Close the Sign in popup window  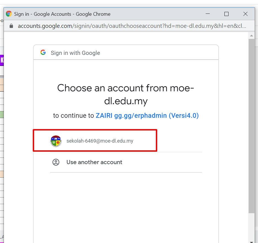click(245, 14)
